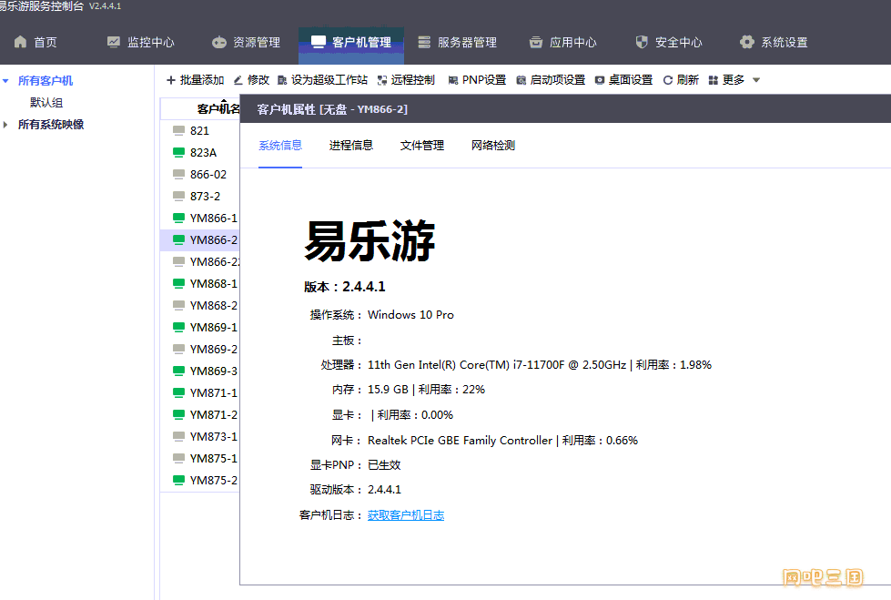Open the 网络检测 tab
Screen dimensions: 891x600
point(493,146)
